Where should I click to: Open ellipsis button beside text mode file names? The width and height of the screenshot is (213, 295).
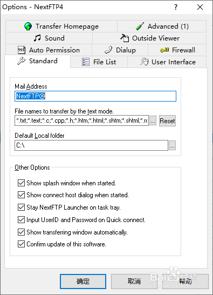click(x=153, y=120)
